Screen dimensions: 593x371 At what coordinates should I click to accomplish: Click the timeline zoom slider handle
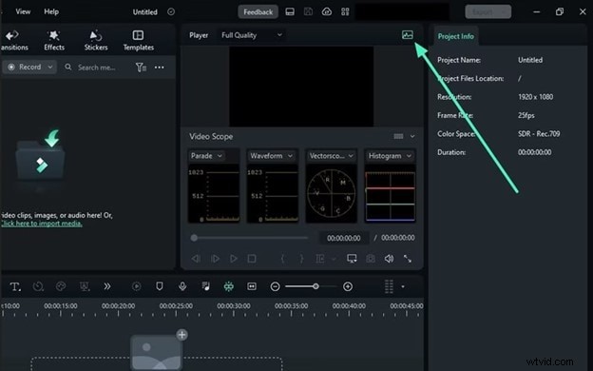click(316, 286)
